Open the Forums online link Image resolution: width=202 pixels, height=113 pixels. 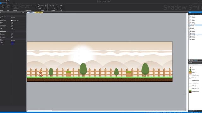[40, 7]
